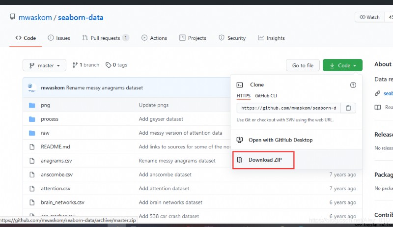Screen dimensions: 393x227
Task: Select the GitHub CLI clone tab
Action: click(x=266, y=96)
